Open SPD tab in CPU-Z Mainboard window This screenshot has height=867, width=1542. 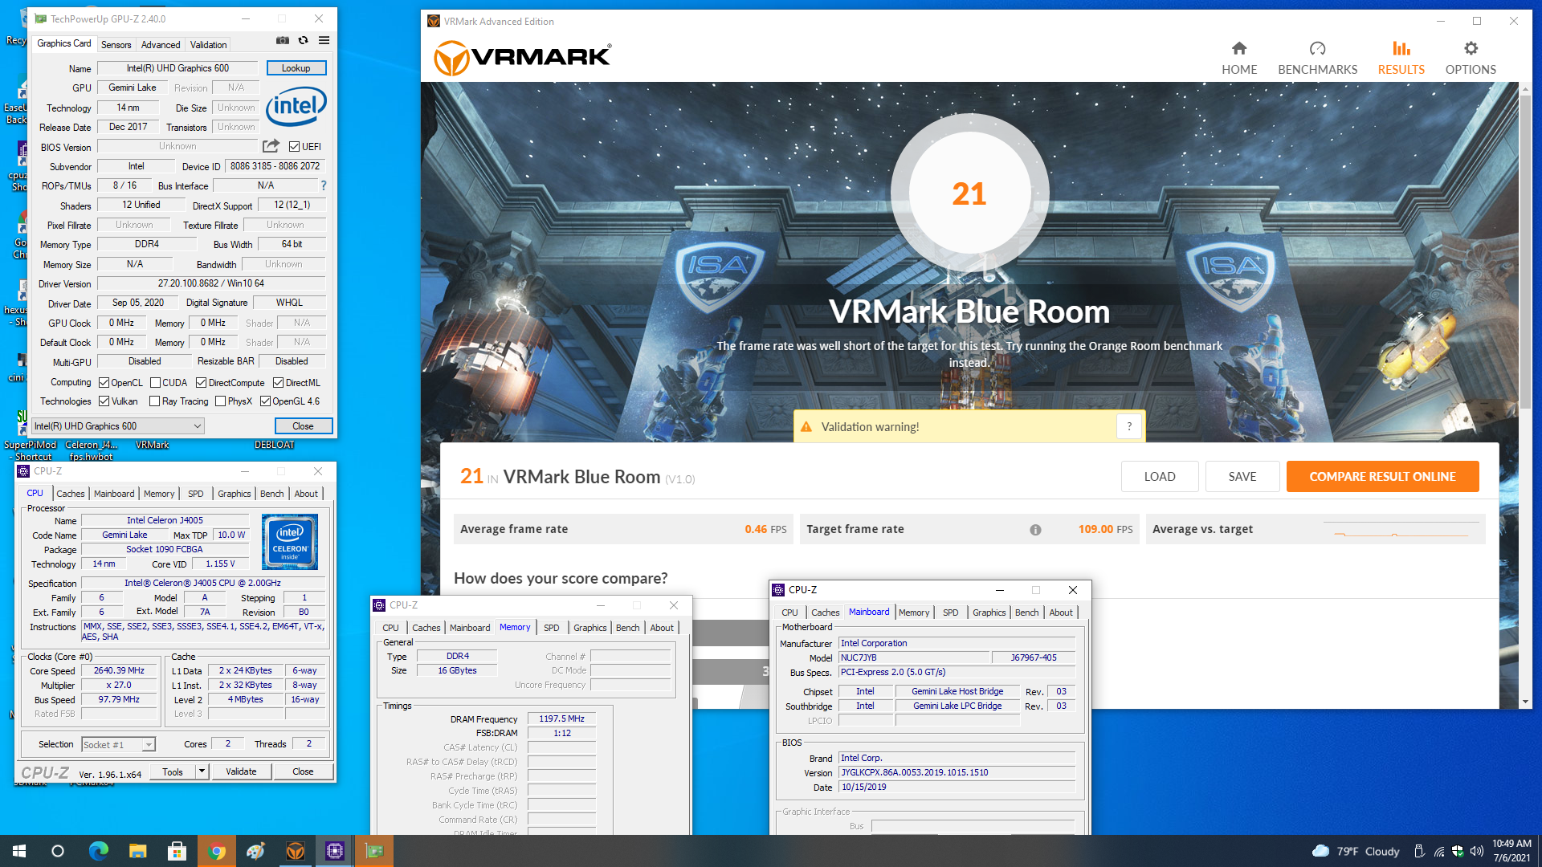tap(950, 613)
